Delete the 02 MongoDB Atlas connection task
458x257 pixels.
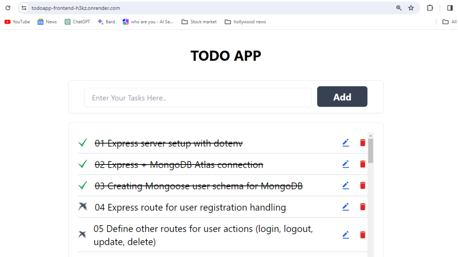[362, 164]
